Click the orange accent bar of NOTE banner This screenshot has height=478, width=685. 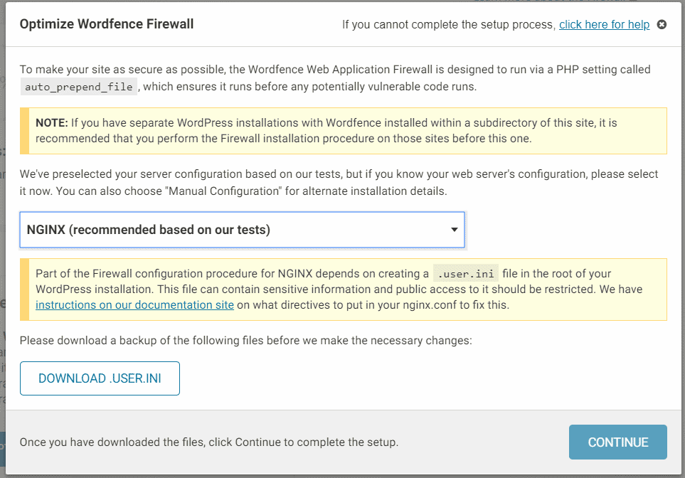24,131
